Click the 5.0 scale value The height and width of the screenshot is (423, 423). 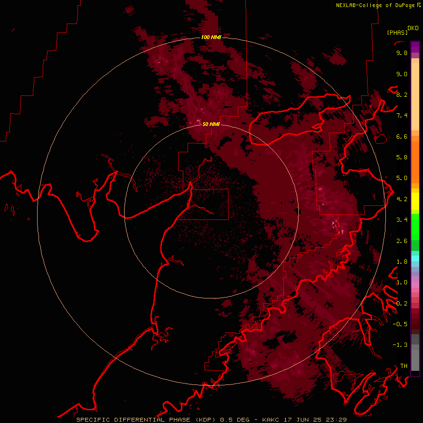coord(402,178)
